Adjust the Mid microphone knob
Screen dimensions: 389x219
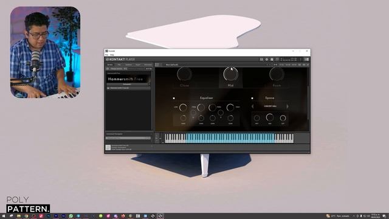pyautogui.click(x=230, y=74)
